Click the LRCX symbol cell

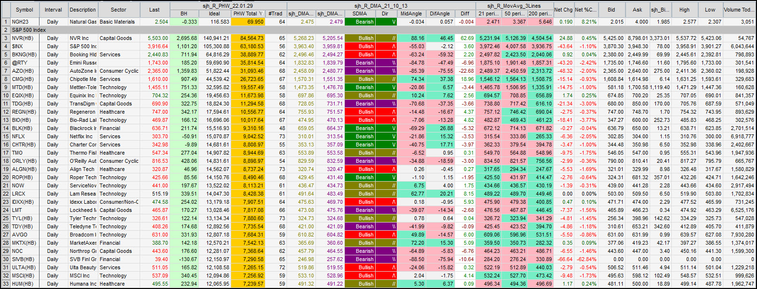[x=25, y=194]
